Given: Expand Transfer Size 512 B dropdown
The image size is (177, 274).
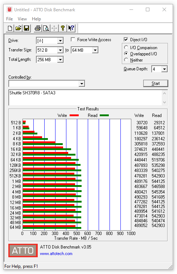Looking at the screenshot, I should (60, 50).
